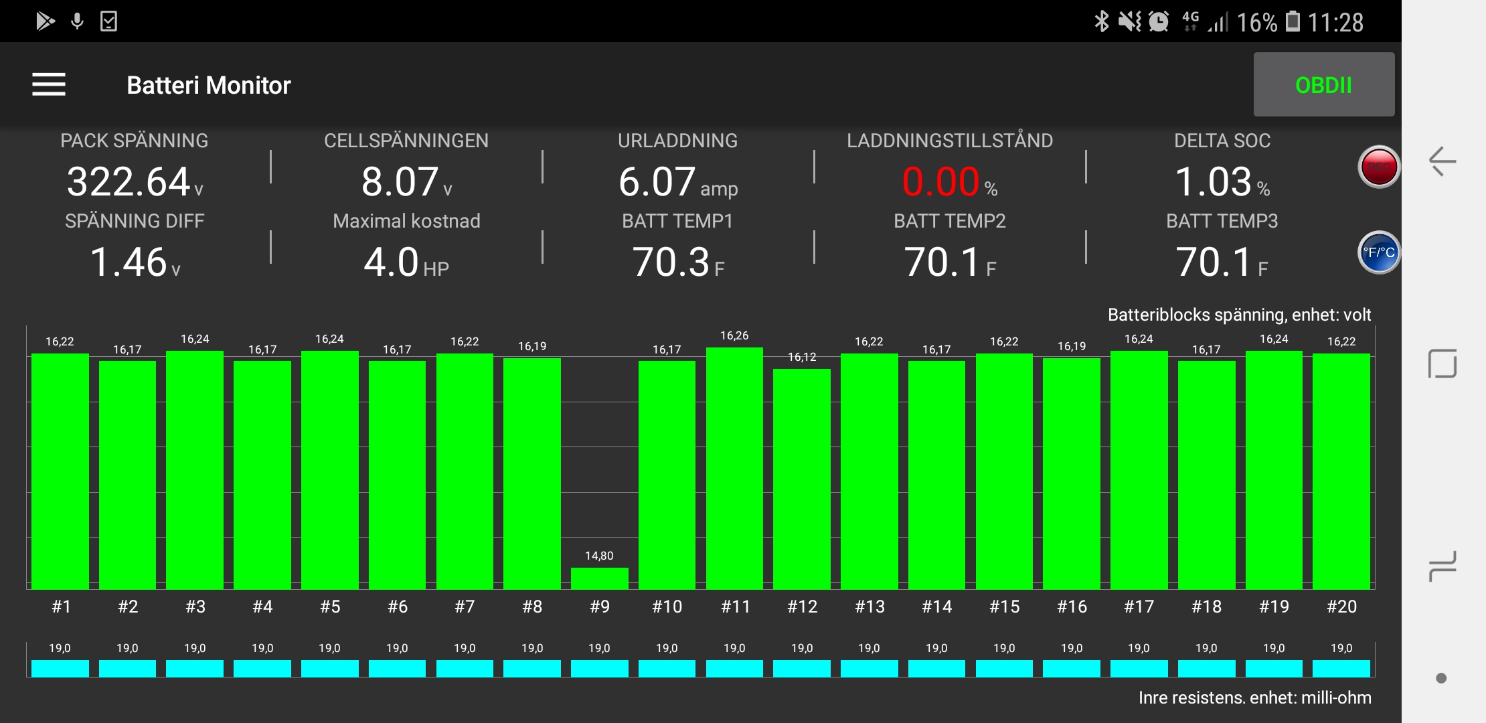The width and height of the screenshot is (1486, 723).
Task: Select the green bar for block #11
Action: 734,467
